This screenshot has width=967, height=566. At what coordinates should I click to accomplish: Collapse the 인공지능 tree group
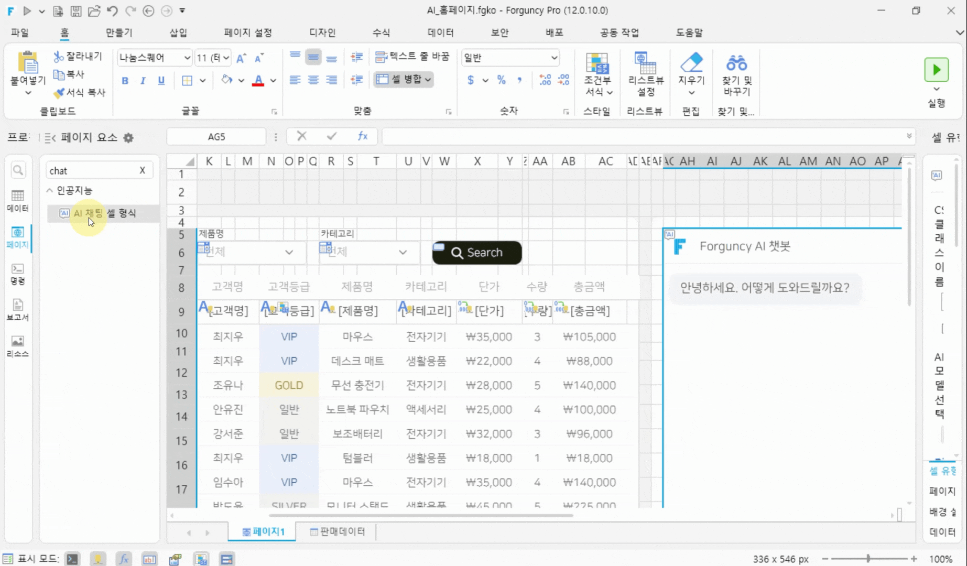tap(50, 190)
